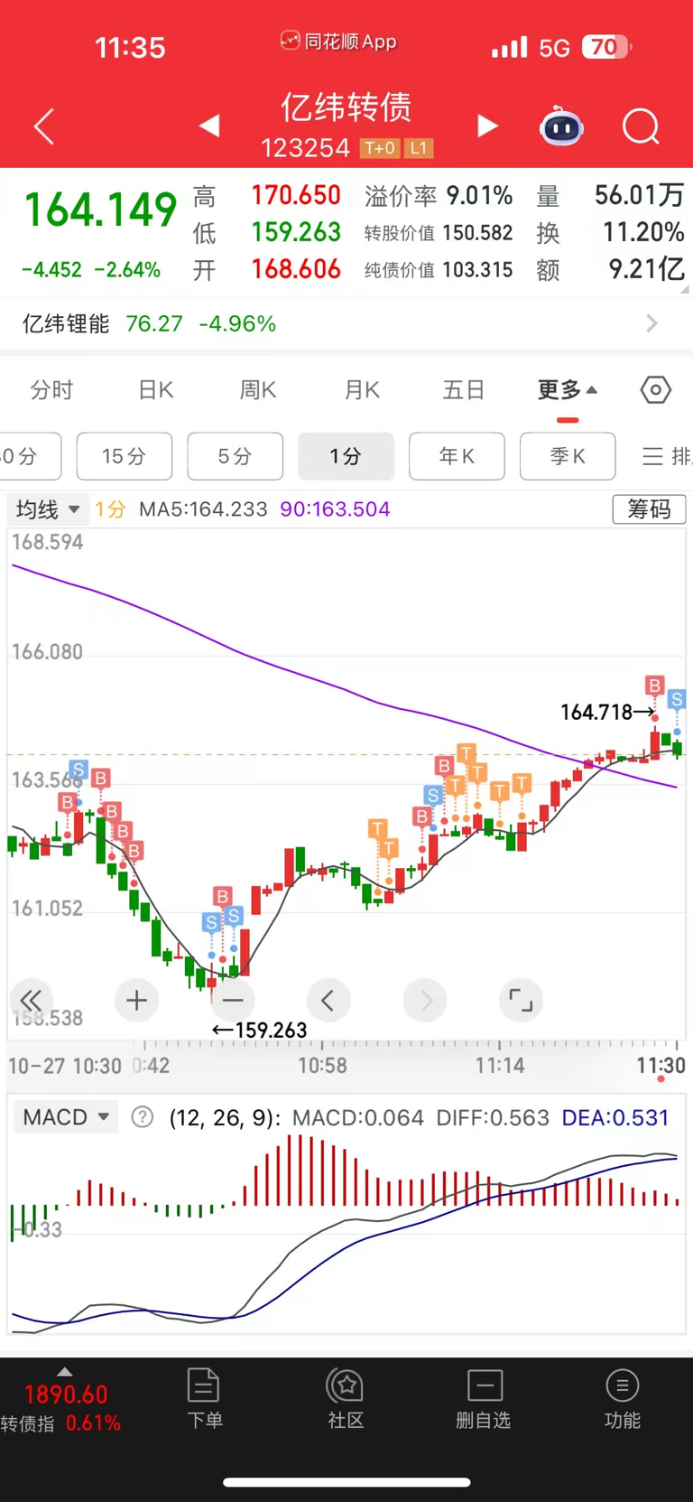Collapse the 更多 period menu

pos(568,390)
